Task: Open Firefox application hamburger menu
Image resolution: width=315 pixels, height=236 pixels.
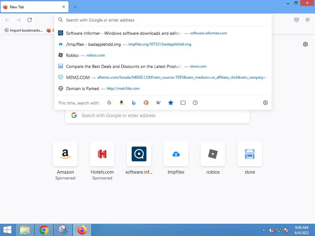Action: (308, 20)
